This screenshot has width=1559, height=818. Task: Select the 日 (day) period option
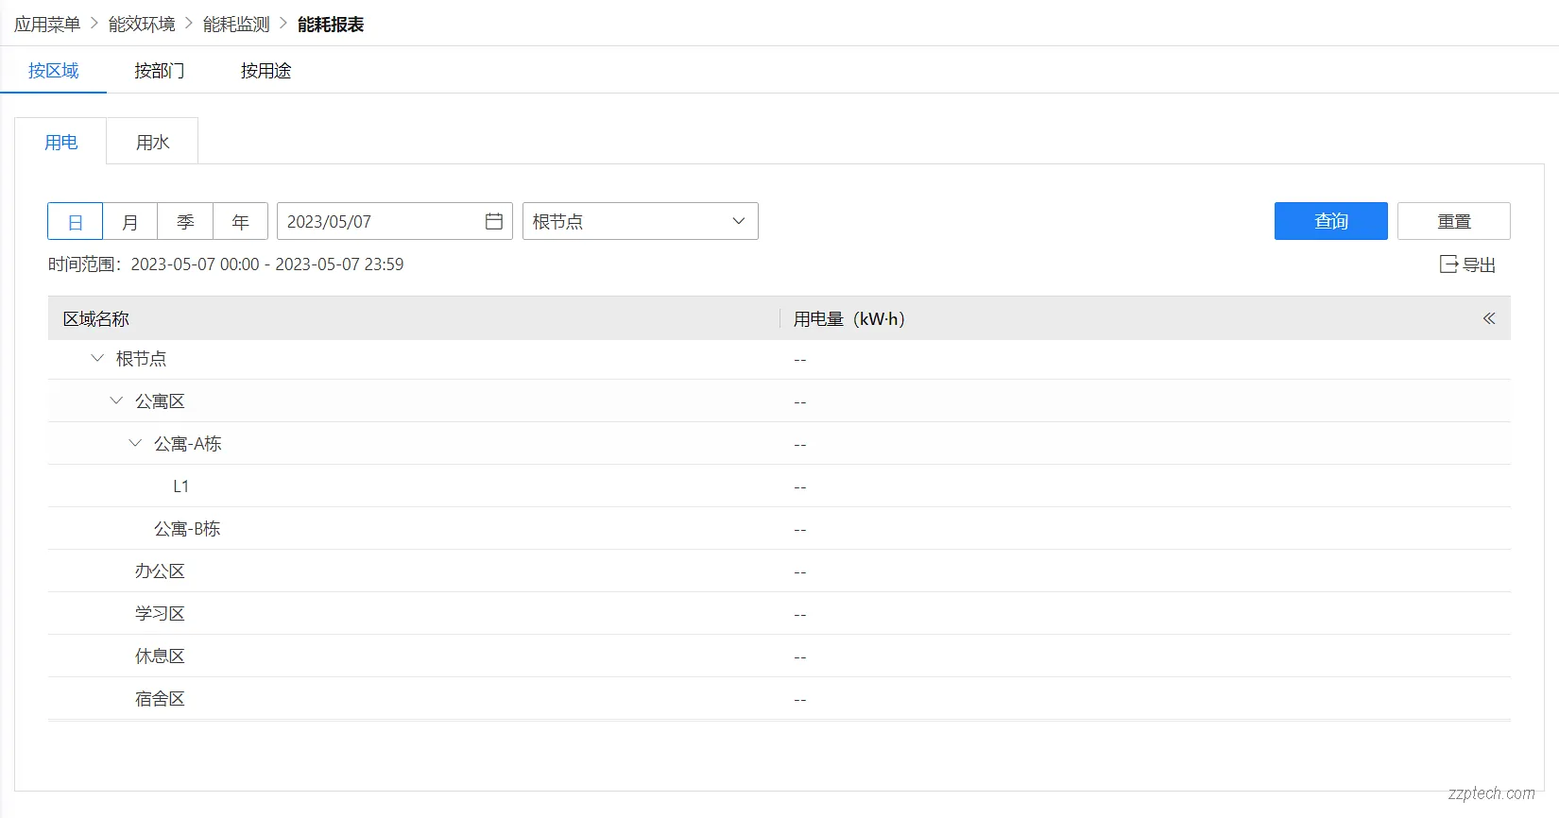click(x=76, y=222)
